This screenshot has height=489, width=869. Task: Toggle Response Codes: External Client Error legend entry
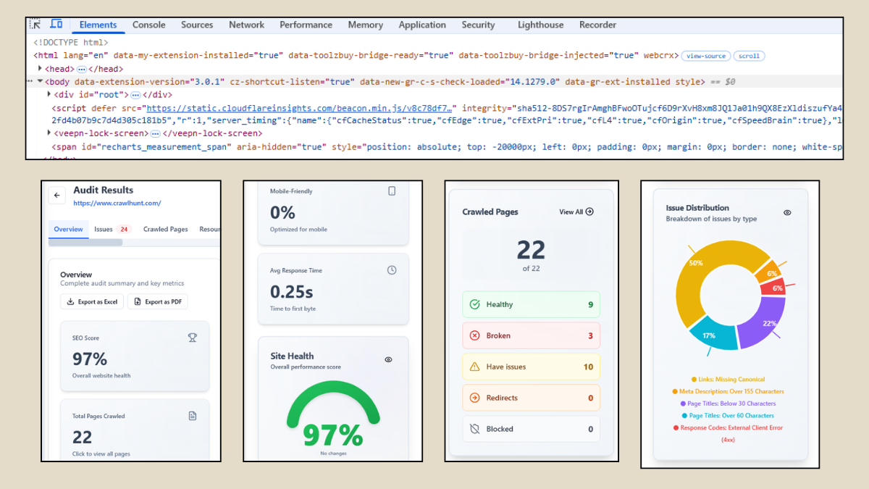click(728, 433)
